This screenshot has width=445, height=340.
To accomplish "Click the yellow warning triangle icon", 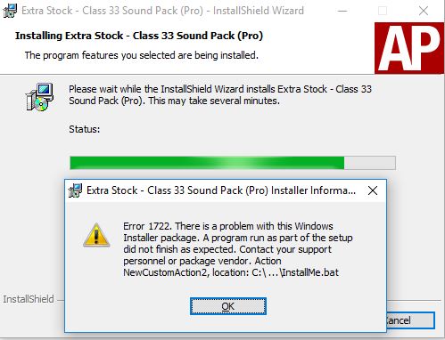I will pos(96,236).
